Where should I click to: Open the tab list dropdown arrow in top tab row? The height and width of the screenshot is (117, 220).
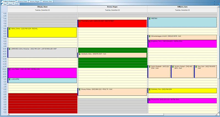pyautogui.click(x=215, y=1)
